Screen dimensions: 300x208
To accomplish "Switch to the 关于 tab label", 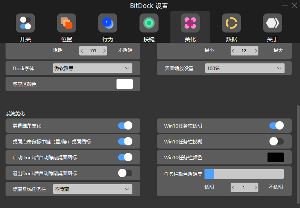I will coord(273,39).
